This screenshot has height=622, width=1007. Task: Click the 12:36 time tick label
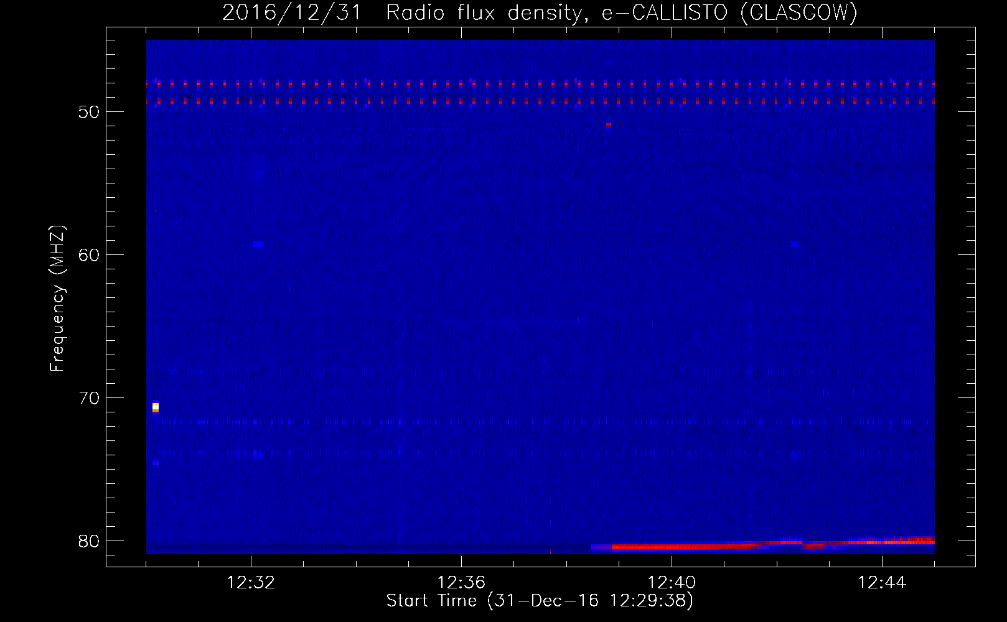coord(461,583)
